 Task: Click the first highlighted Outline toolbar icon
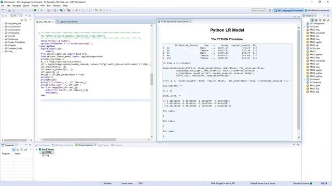coord(312,20)
